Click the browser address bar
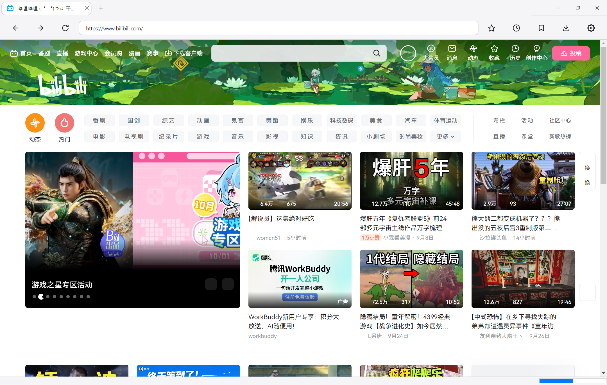Image resolution: width=607 pixels, height=385 pixels. (x=278, y=28)
